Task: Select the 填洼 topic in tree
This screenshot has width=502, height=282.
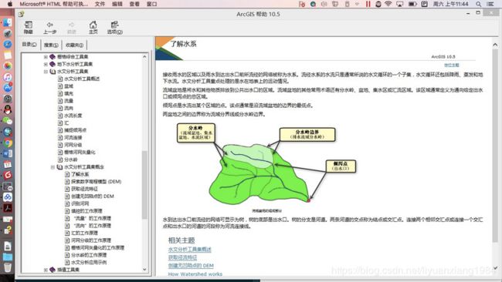Action: pyautogui.click(x=69, y=93)
